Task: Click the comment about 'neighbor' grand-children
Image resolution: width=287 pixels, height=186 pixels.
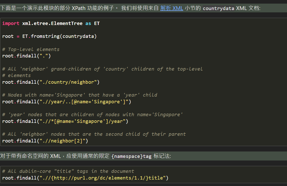Action: [103, 69]
